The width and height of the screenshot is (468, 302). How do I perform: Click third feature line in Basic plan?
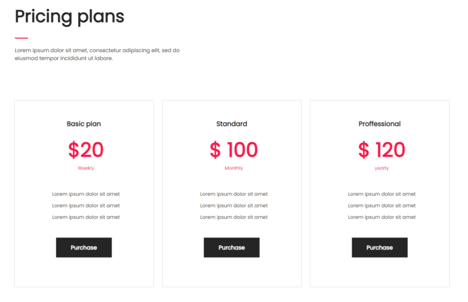coord(86,217)
